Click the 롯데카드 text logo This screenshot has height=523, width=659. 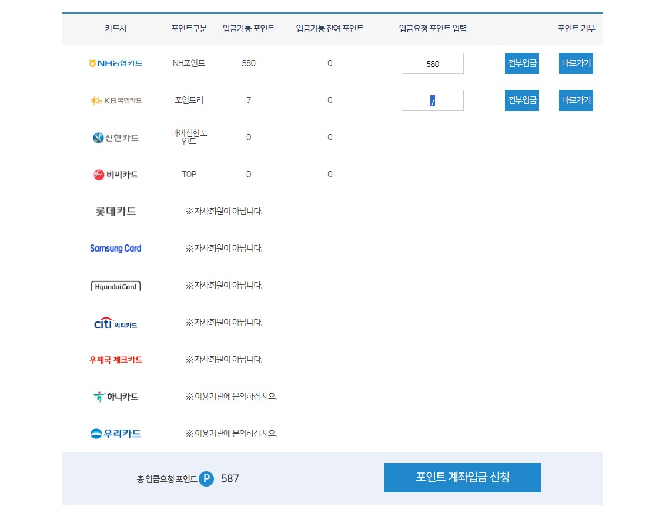tap(115, 211)
